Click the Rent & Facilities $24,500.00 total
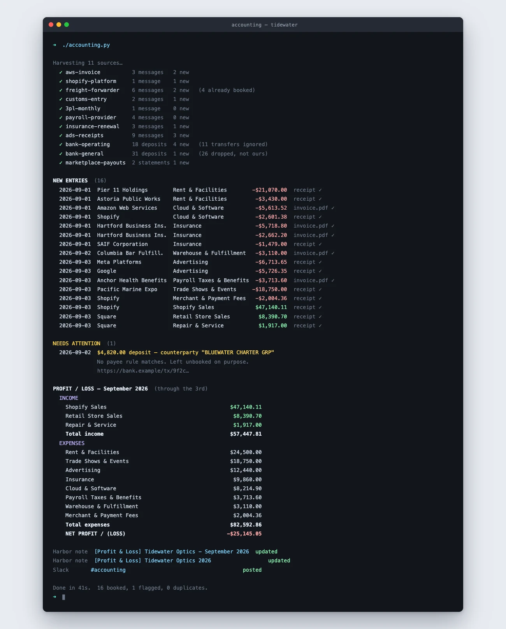506x629 pixels. tap(246, 452)
